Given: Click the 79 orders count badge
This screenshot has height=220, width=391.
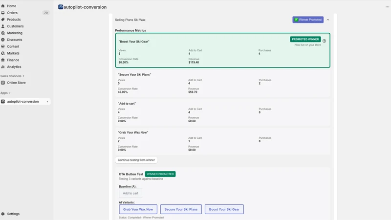Looking at the screenshot, I should coord(45,13).
